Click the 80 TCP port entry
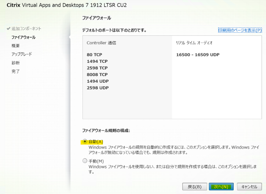Image resolution: width=266 pixels, height=194 pixels. click(94, 55)
